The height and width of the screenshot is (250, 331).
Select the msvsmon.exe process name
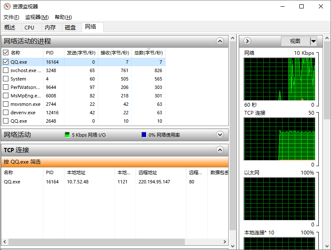coord(25,104)
